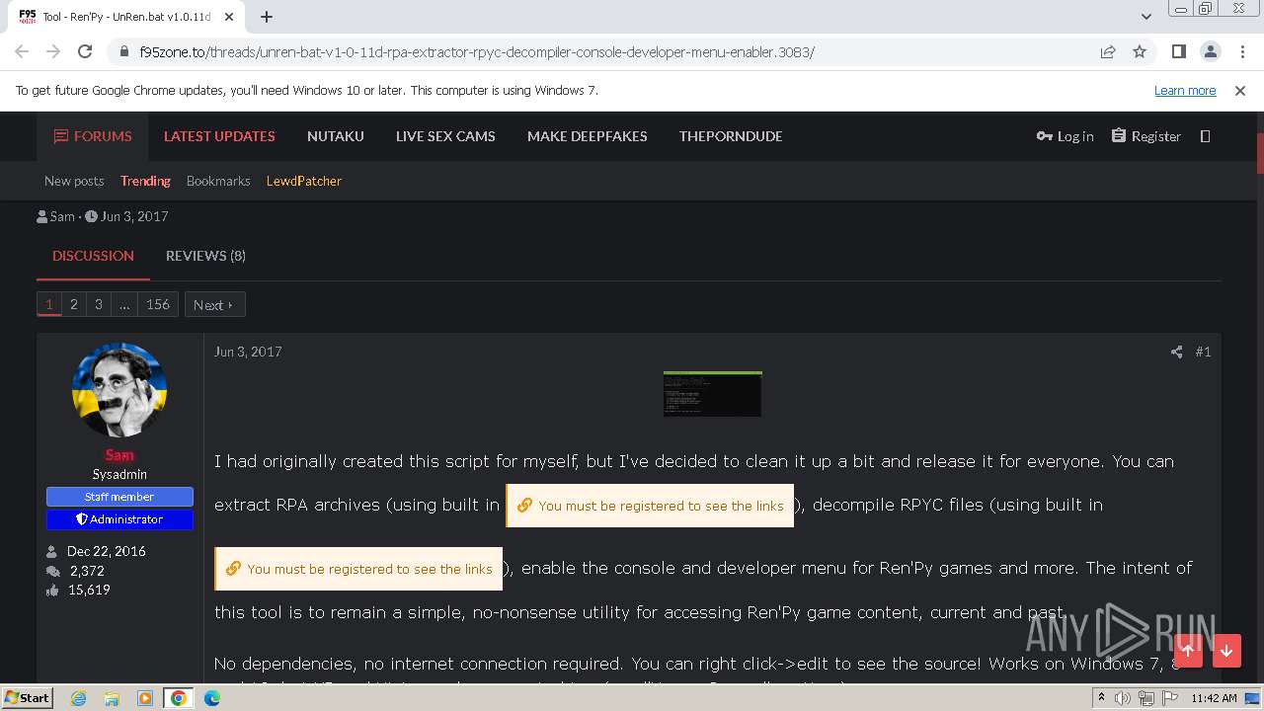Viewport: 1264px width, 711px height.
Task: Open Sam username under the avatar
Action: pyautogui.click(x=119, y=455)
